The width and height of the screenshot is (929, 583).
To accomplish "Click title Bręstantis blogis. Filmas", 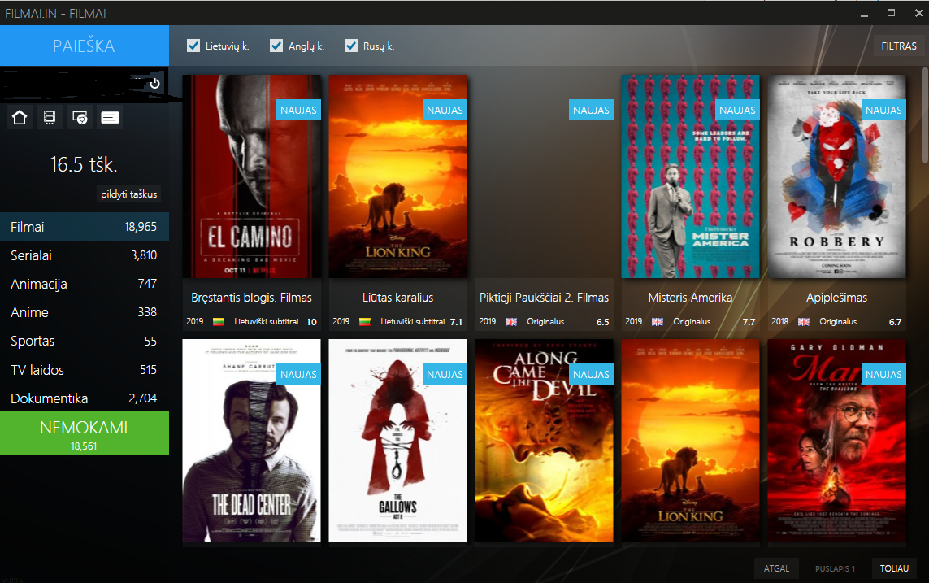I will click(x=251, y=298).
